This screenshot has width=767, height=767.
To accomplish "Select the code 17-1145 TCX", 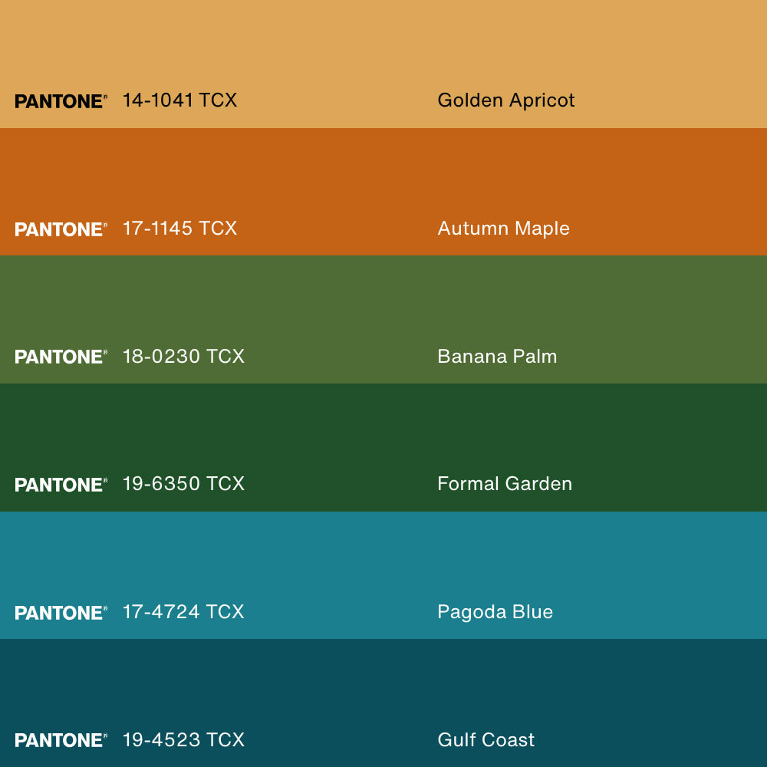I will (x=179, y=228).
